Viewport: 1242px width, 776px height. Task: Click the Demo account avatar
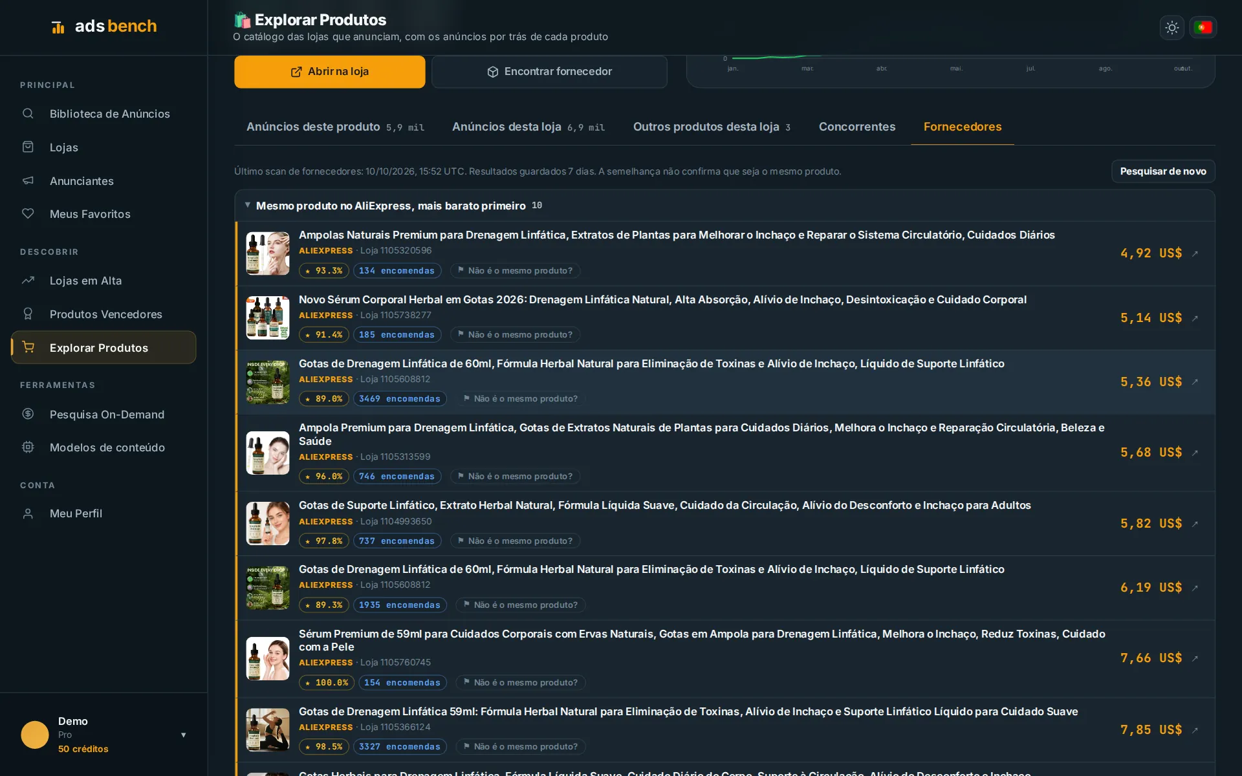coord(35,735)
